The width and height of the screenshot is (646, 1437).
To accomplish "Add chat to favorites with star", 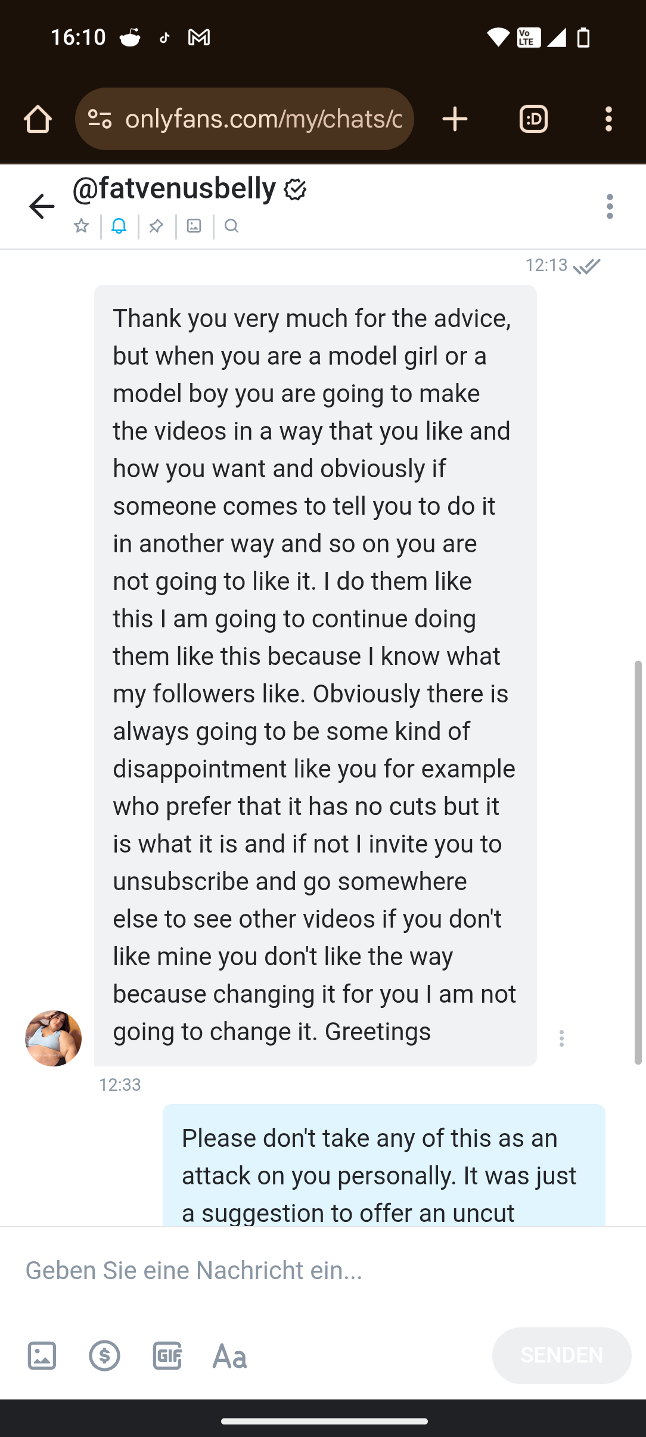I will (x=82, y=226).
